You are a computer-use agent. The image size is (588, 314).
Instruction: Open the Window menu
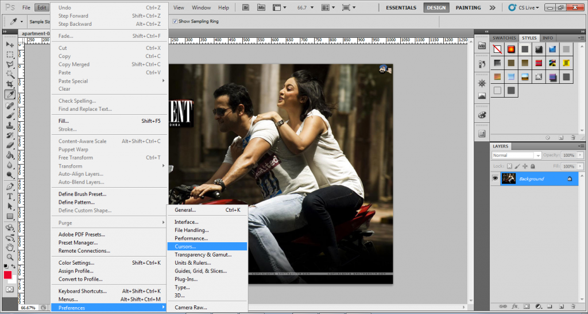pyautogui.click(x=202, y=7)
